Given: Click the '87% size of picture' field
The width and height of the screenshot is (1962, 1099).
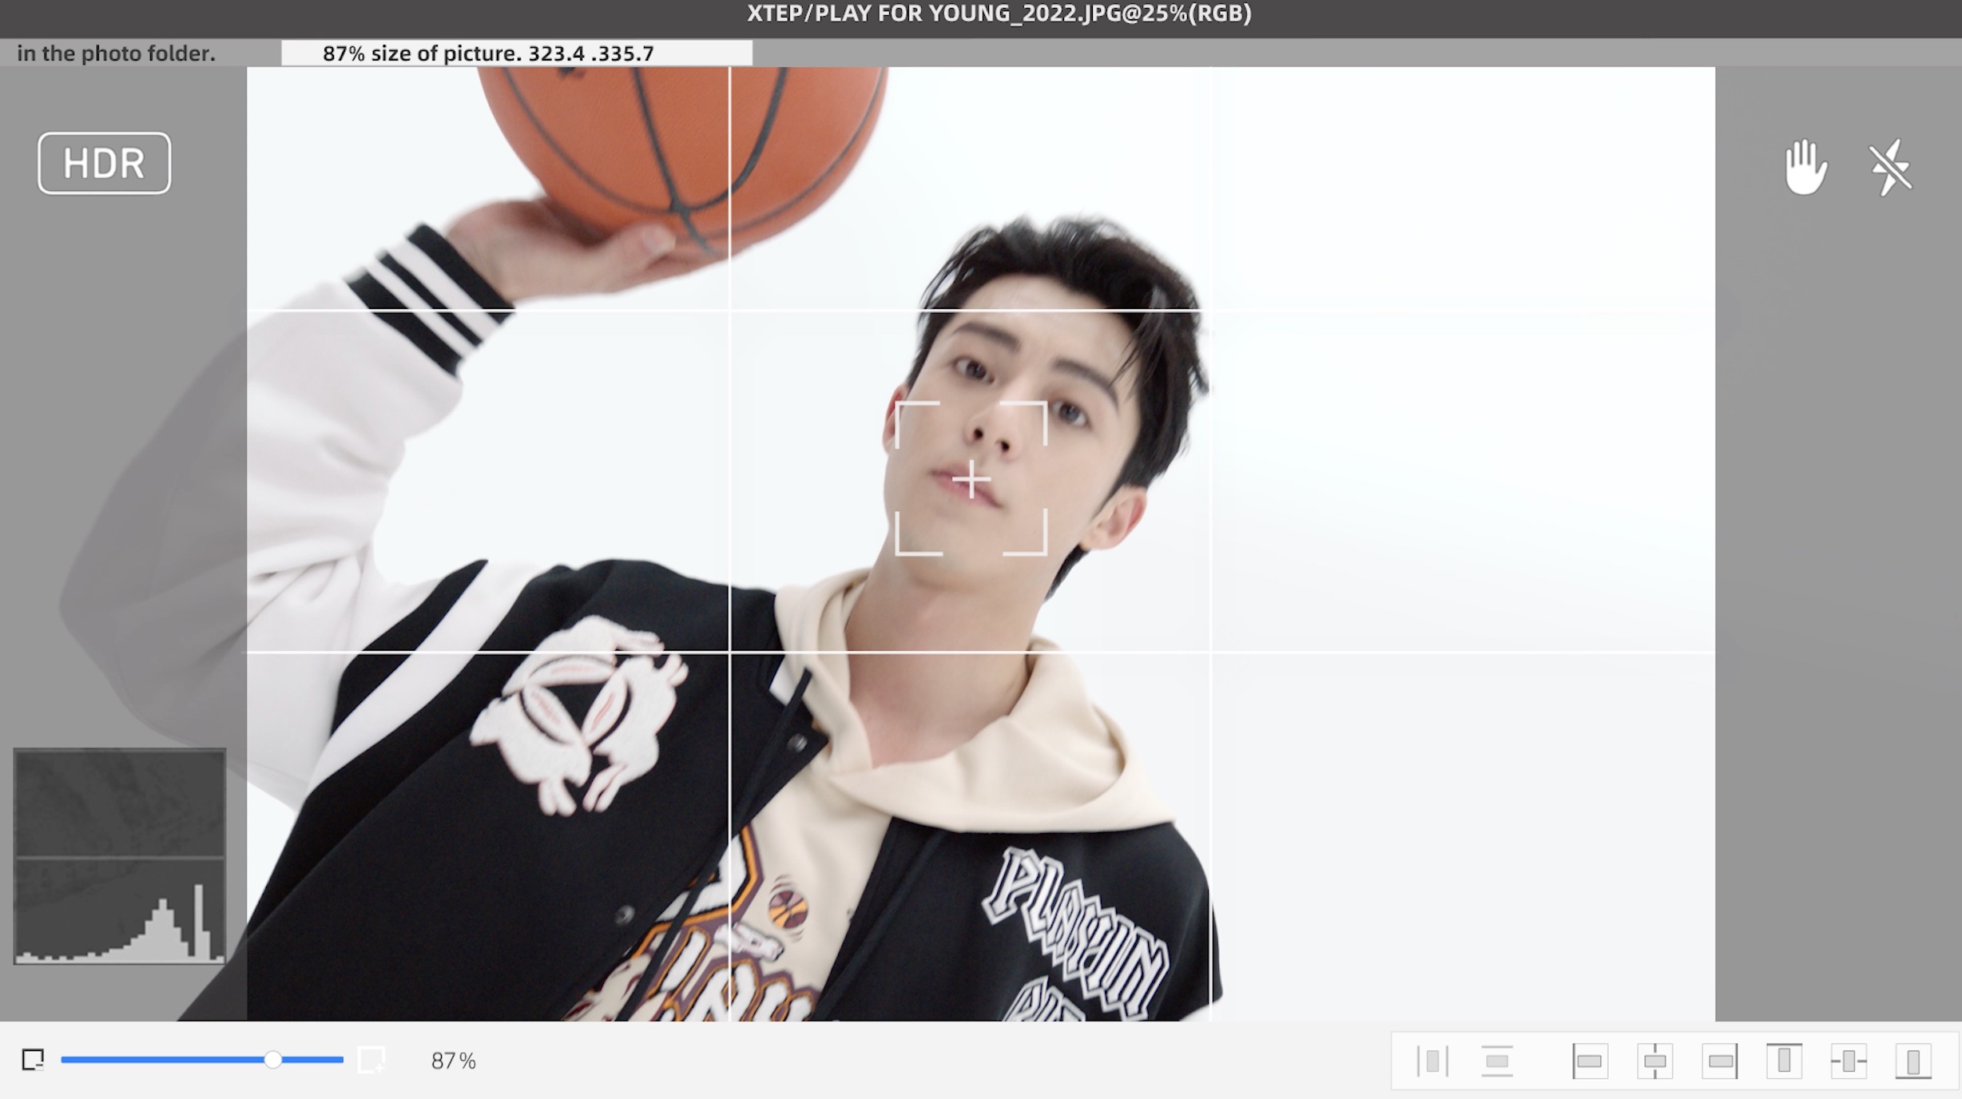Looking at the screenshot, I should coord(517,54).
